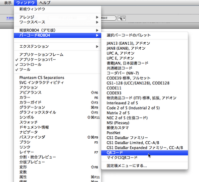
Task: Choose 共通雑誌コード barcode
Action: [x=145, y=68]
